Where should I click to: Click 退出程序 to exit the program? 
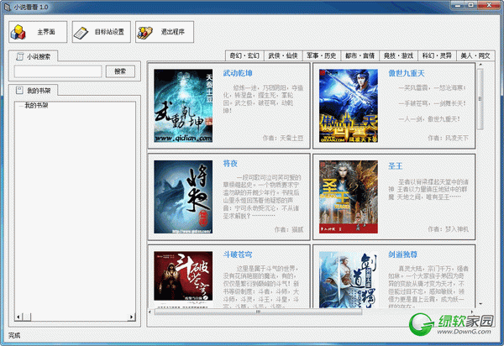pyautogui.click(x=165, y=32)
